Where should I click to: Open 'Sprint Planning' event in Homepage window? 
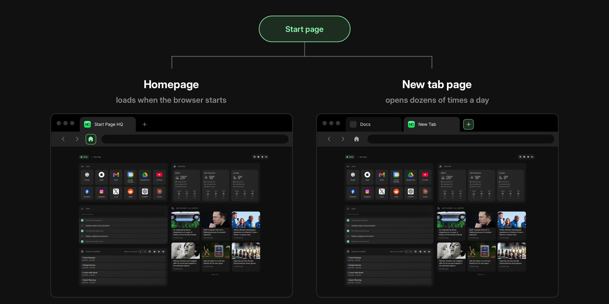click(x=123, y=281)
